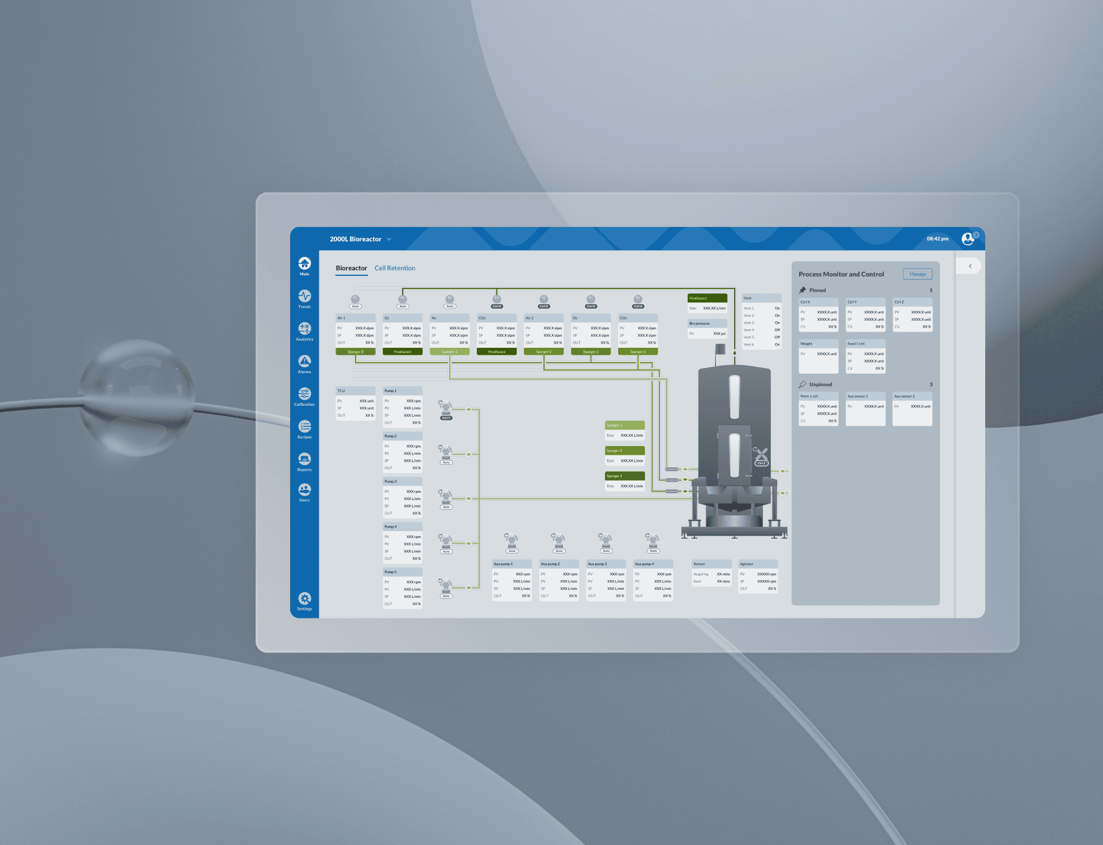Open the Aux sensor 2 unpinned card
The width and height of the screenshot is (1103, 845).
[912, 409]
